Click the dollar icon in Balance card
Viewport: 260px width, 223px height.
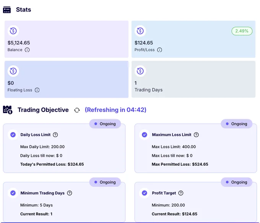pos(13,31)
